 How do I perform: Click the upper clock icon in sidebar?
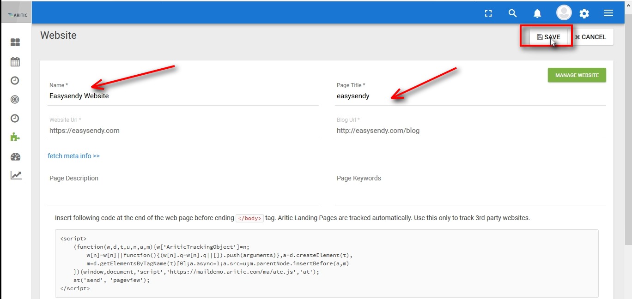[x=15, y=80]
